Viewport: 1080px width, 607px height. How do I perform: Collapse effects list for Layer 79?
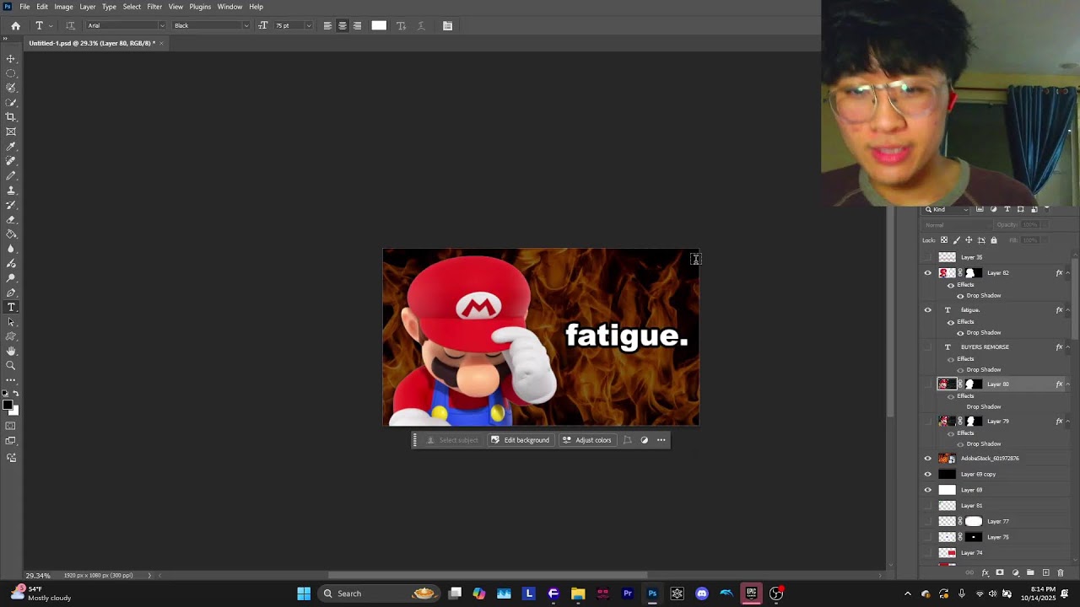(1067, 422)
